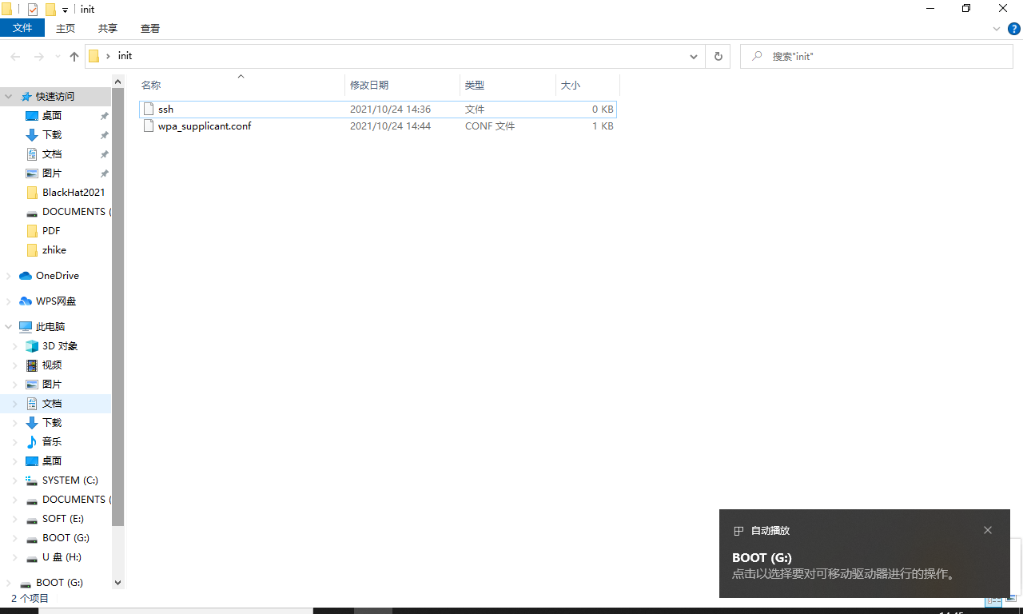This screenshot has height=614, width=1023.
Task: Select the wpa_supplicant.conf file icon
Action: point(148,126)
